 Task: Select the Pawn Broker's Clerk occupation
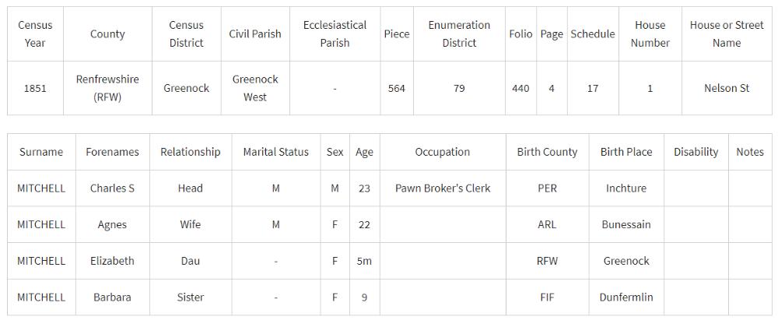tap(443, 188)
